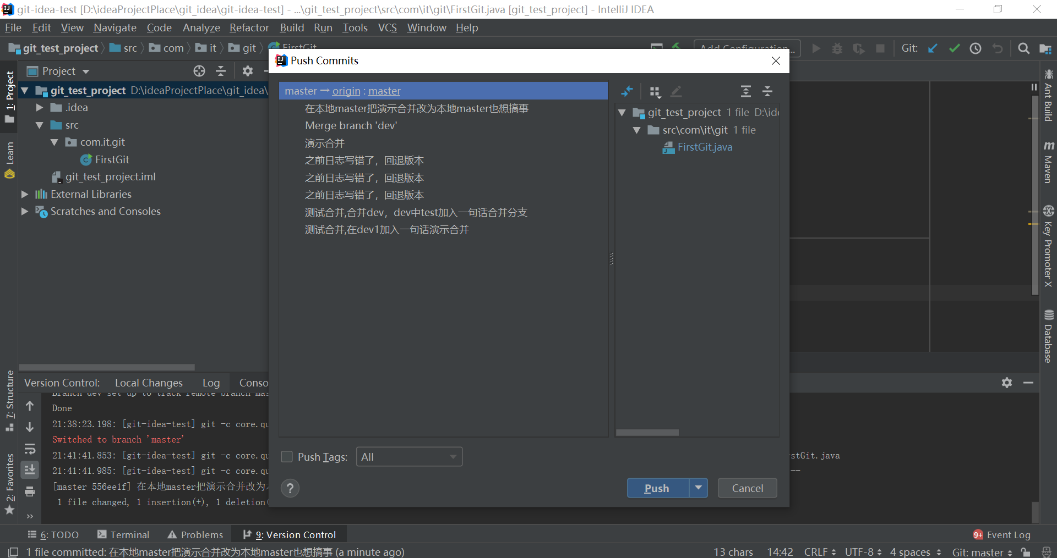Click CRLF line separator in status bar
1057x558 pixels.
tap(819, 552)
